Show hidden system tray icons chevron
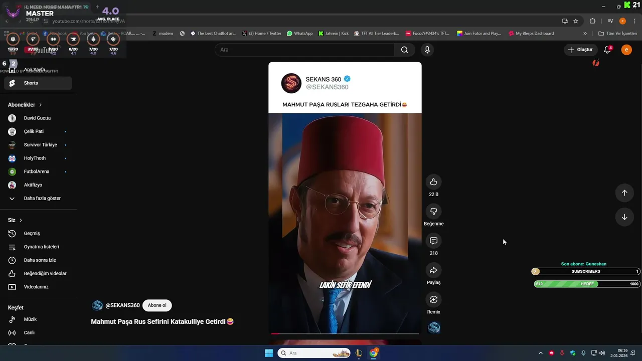 point(540,353)
